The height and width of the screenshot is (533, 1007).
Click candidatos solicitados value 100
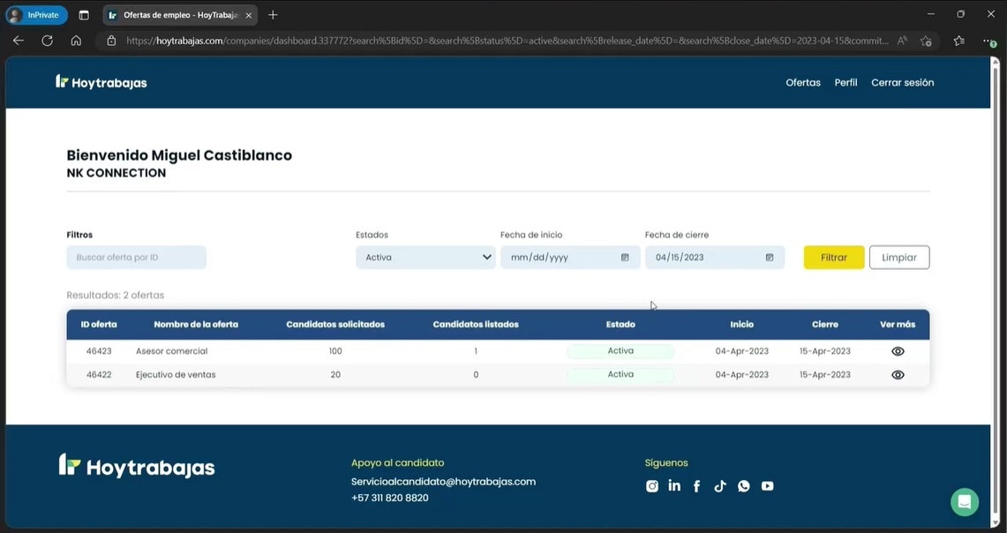[335, 351]
